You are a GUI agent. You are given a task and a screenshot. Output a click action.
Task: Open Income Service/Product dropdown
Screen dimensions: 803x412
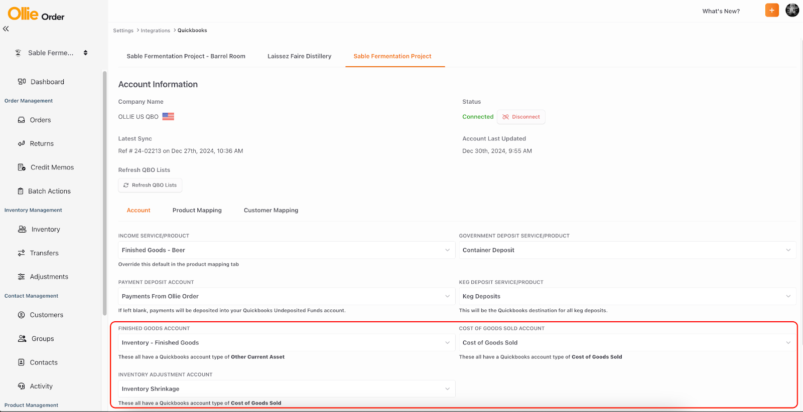[287, 250]
